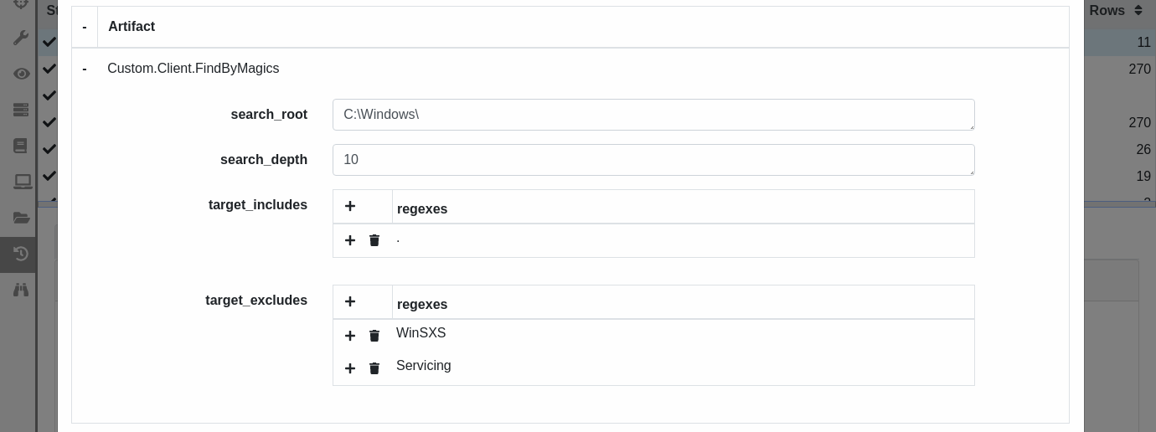This screenshot has width=1156, height=432.
Task: Add a row after the Servicing entry
Action: click(350, 368)
